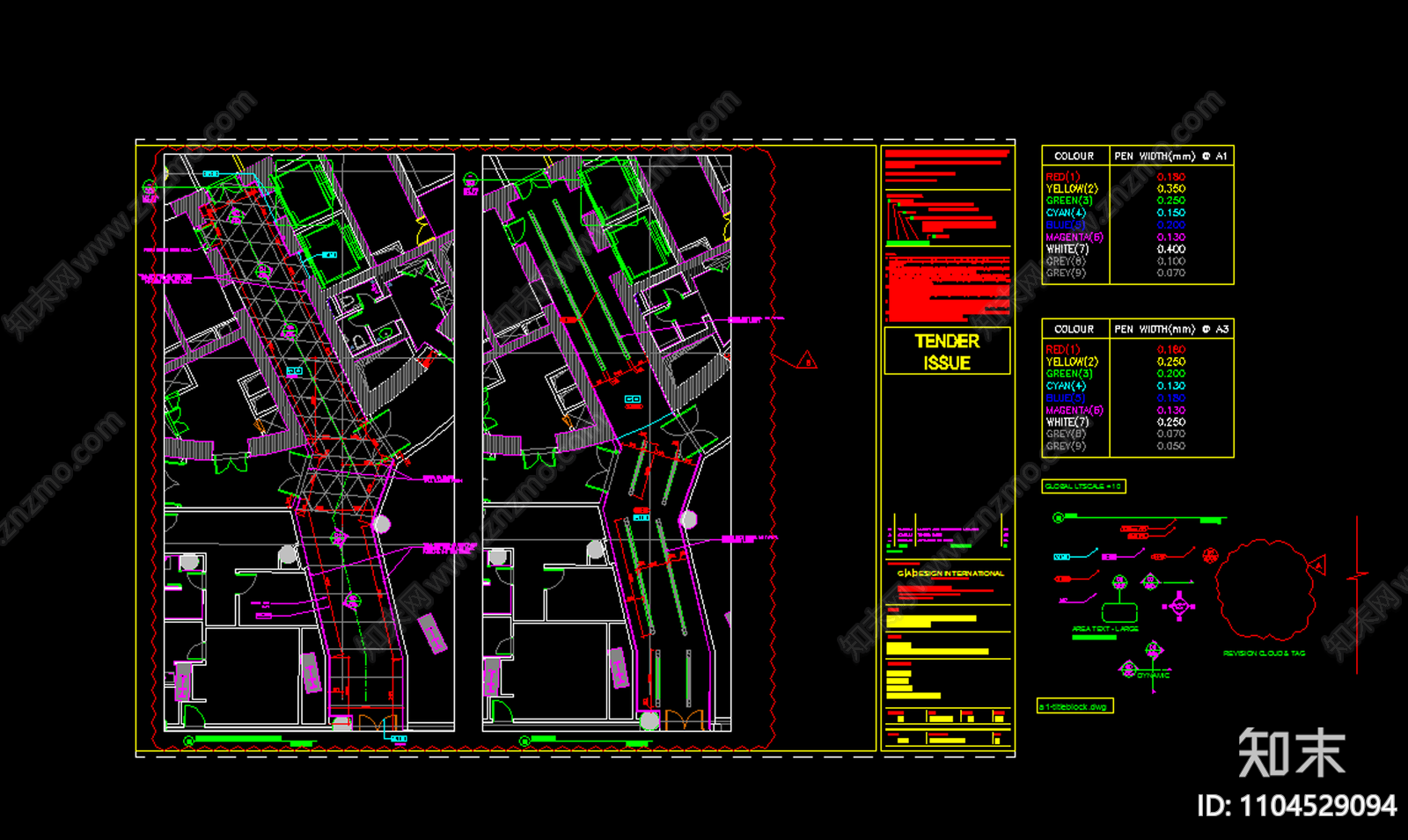This screenshot has width=1408, height=840.
Task: Select CYAN(4) in the A3 pen table
Action: pyautogui.click(x=1066, y=385)
